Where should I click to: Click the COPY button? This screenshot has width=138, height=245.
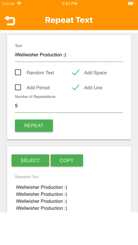click(x=67, y=160)
